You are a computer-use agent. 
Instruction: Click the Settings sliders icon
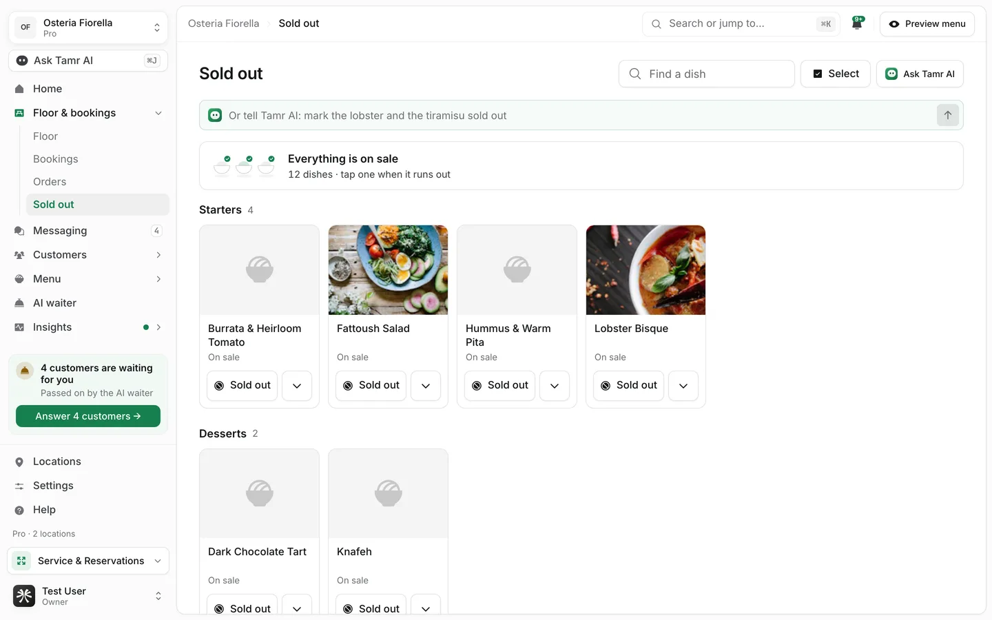click(x=19, y=486)
